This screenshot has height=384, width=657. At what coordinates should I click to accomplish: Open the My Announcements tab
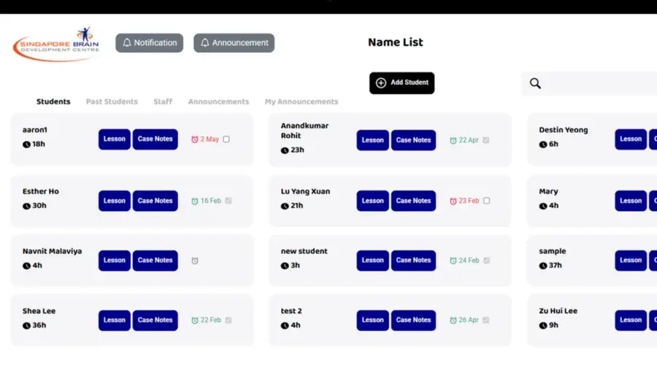pyautogui.click(x=301, y=101)
